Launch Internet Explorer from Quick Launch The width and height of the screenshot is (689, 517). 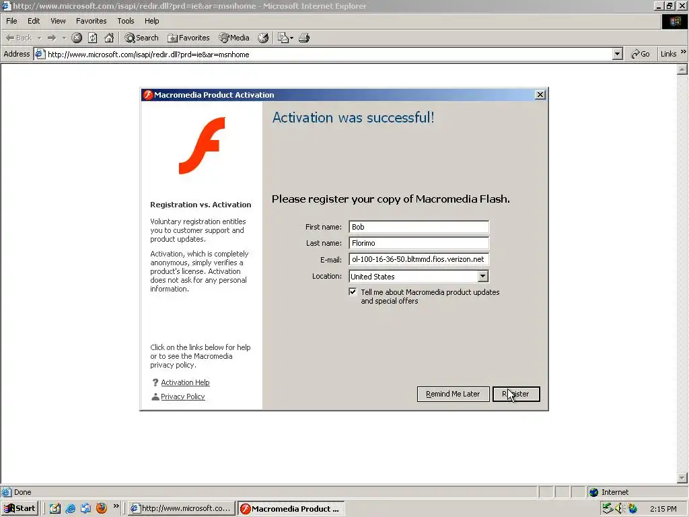(x=70, y=508)
